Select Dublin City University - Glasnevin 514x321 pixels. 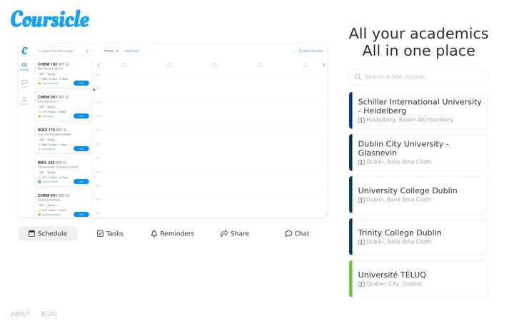pos(418,153)
